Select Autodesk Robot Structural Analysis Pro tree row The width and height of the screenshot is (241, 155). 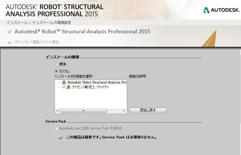coord(97,82)
